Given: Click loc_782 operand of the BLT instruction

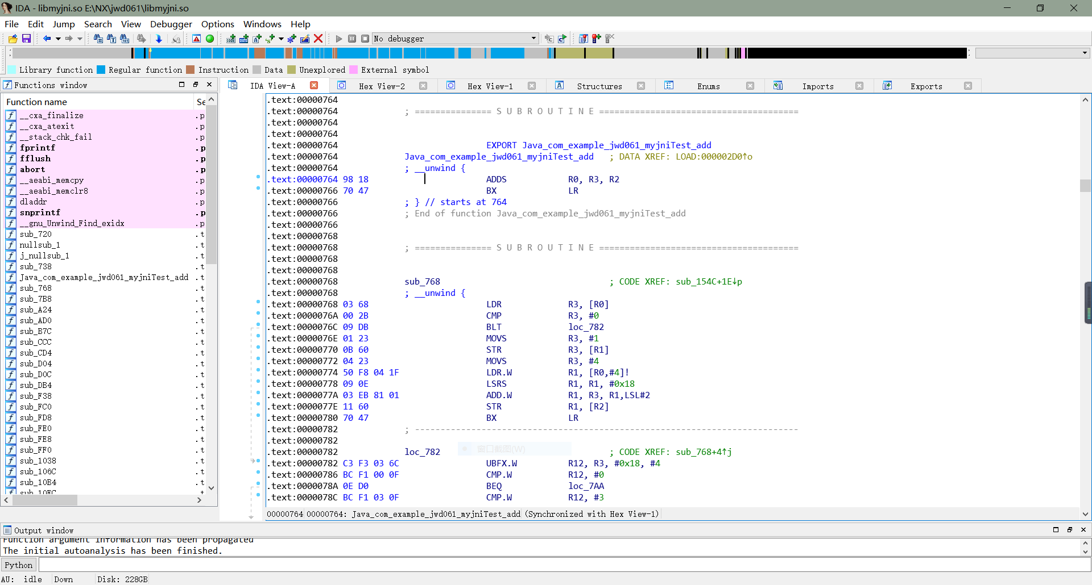Looking at the screenshot, I should point(586,327).
